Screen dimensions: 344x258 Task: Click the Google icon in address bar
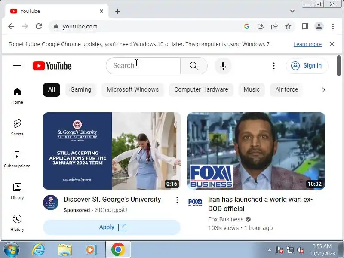(246, 26)
